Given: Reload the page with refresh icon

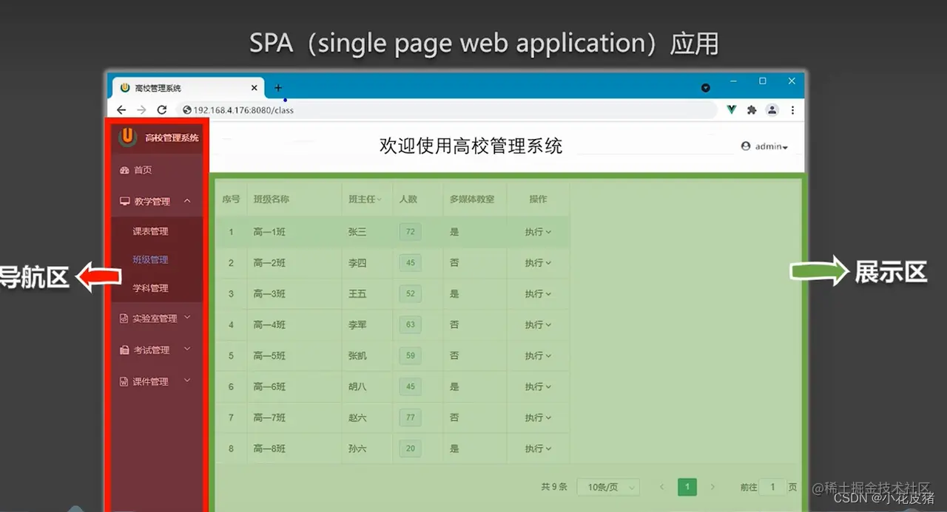Looking at the screenshot, I should click(162, 110).
